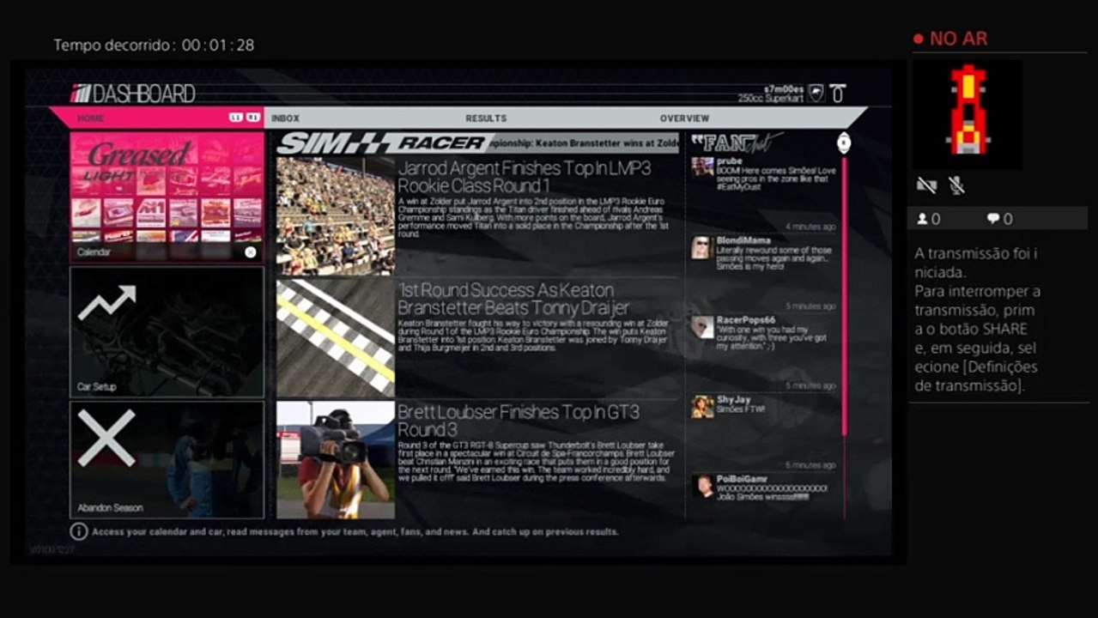Click the Project CARS logo beside DASHBOARD

tap(80, 94)
